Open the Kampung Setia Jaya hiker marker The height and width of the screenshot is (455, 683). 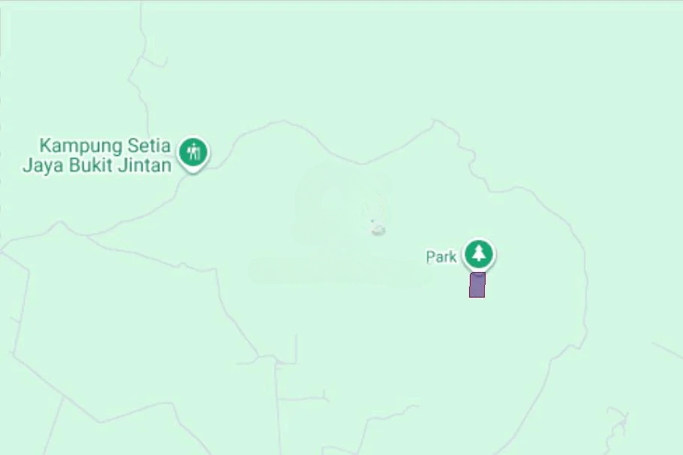pyautogui.click(x=194, y=152)
